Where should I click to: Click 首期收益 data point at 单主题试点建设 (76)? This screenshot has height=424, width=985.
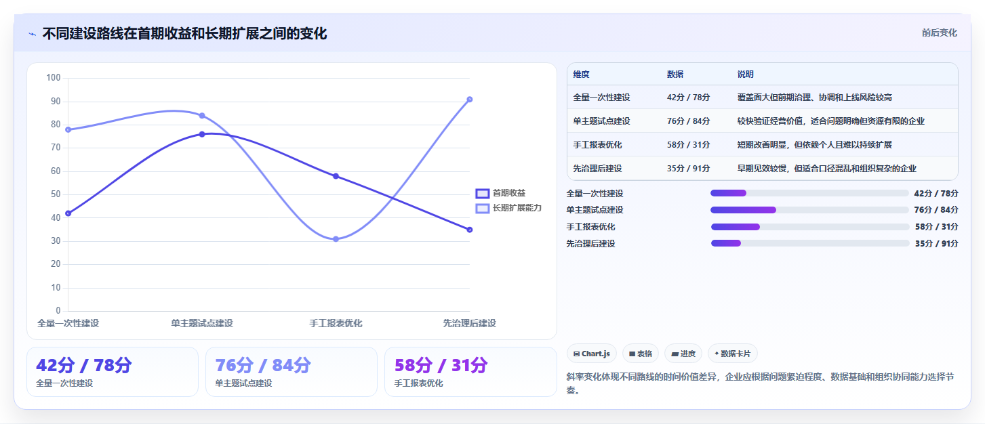point(202,134)
